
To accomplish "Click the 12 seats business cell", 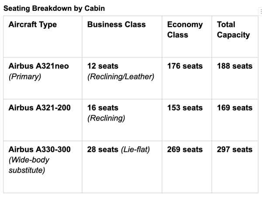I will point(122,78).
